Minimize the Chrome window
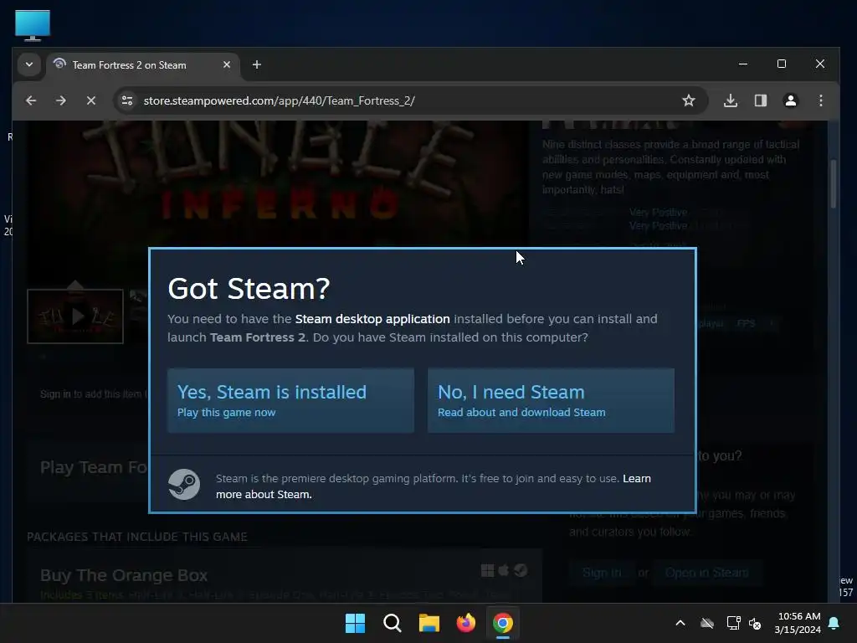Viewport: 857px width, 643px height. tap(743, 64)
